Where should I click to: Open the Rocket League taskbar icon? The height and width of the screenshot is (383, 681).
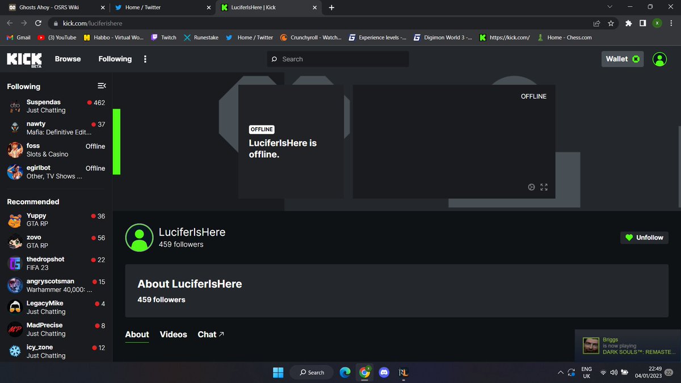tap(403, 372)
